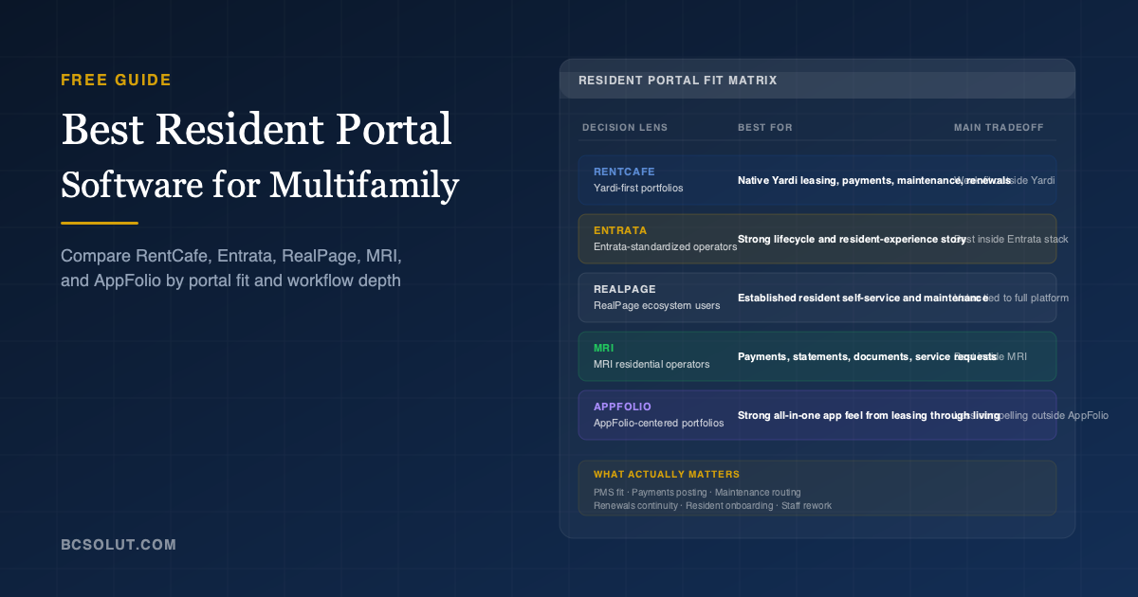The height and width of the screenshot is (597, 1138).
Task: Click RealPage ecosystem users text
Action: click(x=656, y=305)
